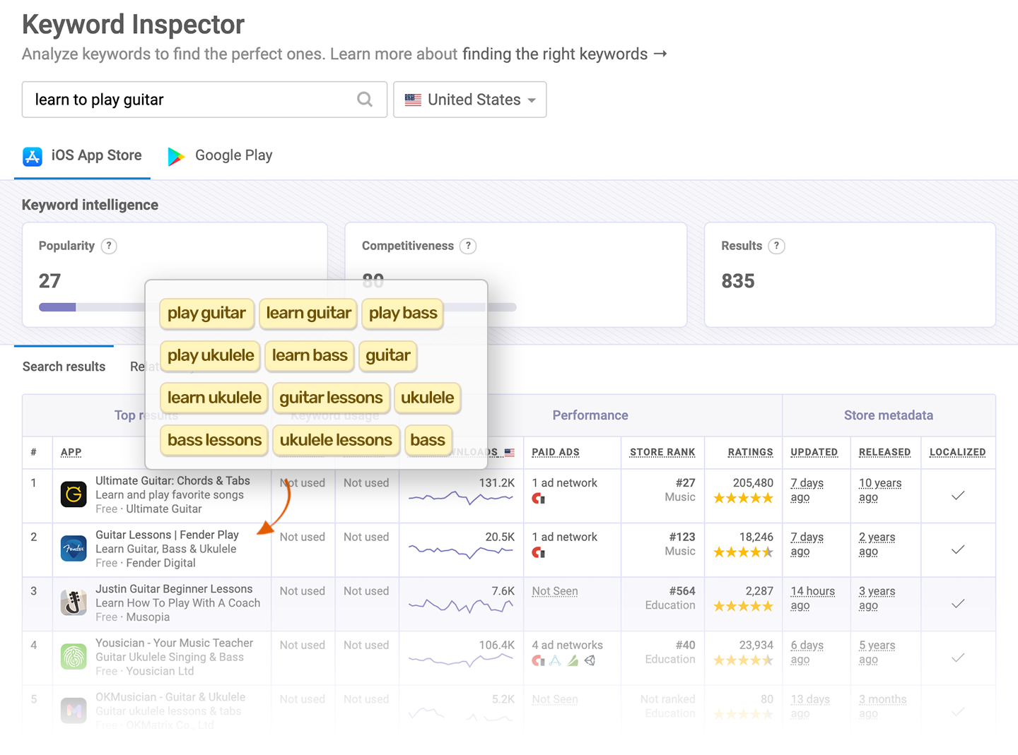The width and height of the screenshot is (1018, 755).
Task: Click Yousician downloads sparkline chart
Action: point(461,660)
